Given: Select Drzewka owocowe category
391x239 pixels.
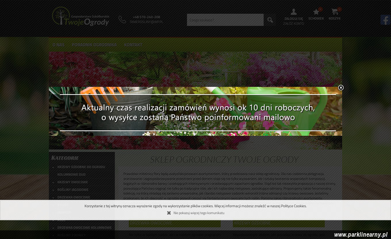Looking at the screenshot, I should click(74, 198).
